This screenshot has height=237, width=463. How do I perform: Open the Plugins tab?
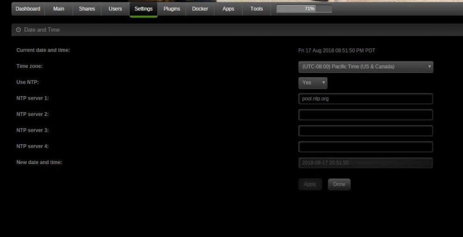click(x=172, y=9)
